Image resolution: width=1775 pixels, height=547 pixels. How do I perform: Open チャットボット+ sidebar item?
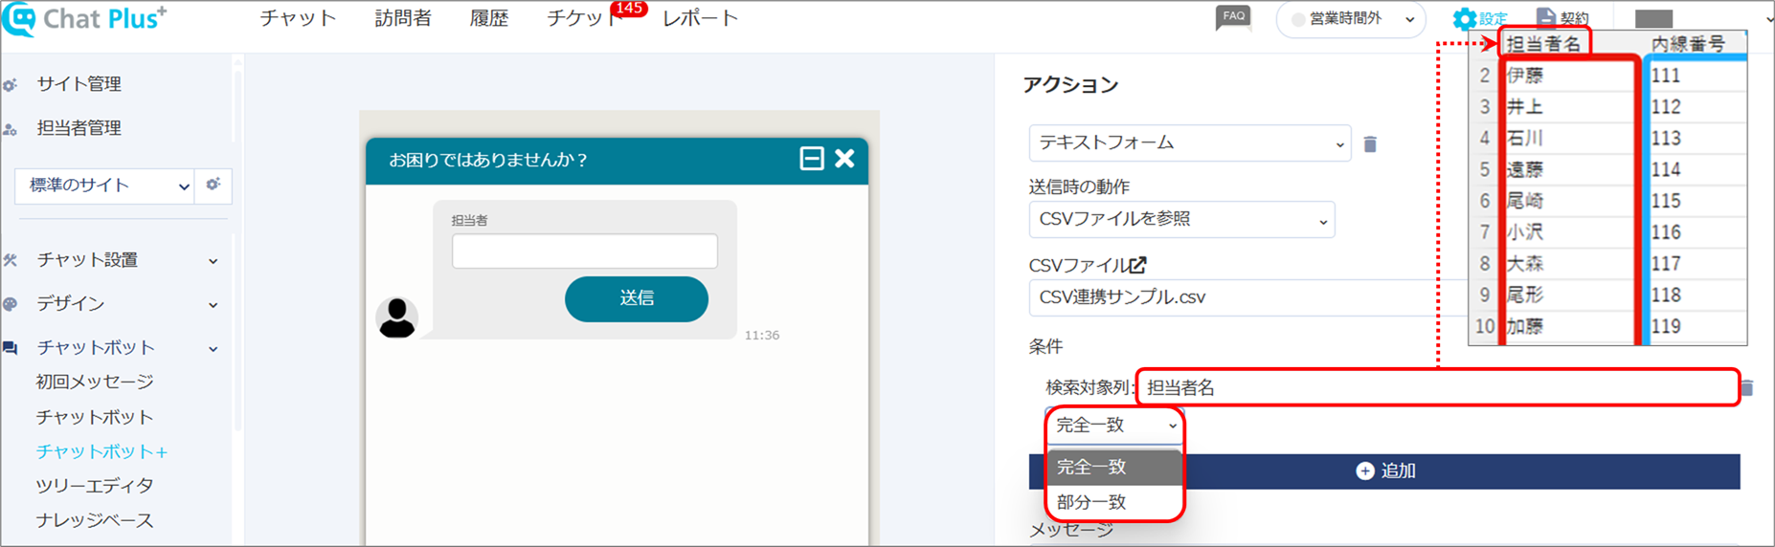[x=102, y=451]
